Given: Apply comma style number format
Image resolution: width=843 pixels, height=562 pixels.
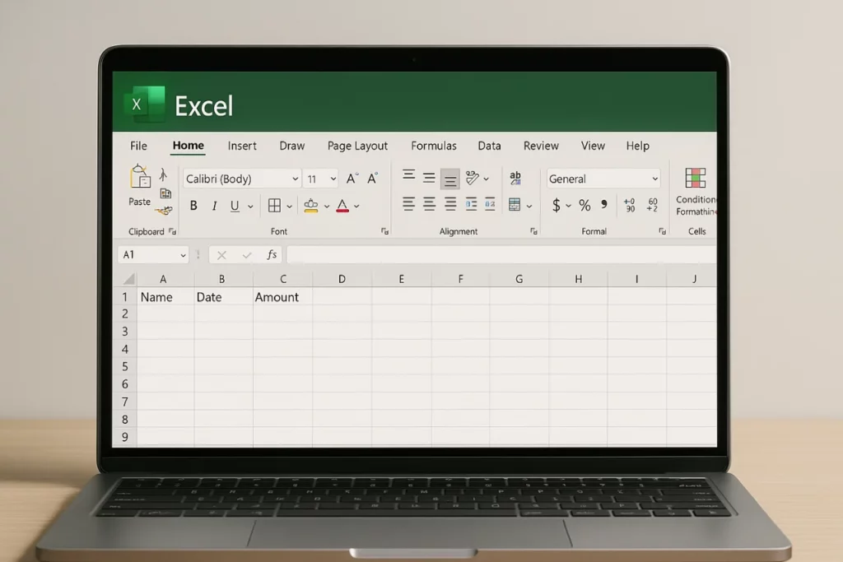Looking at the screenshot, I should [x=604, y=205].
